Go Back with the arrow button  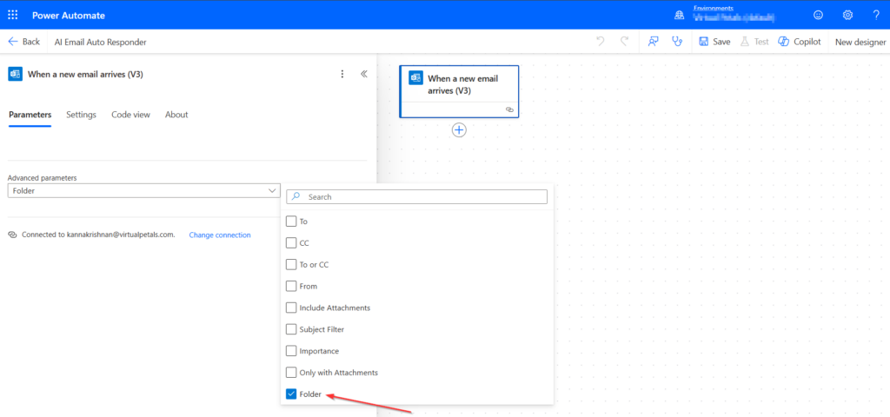pos(23,42)
